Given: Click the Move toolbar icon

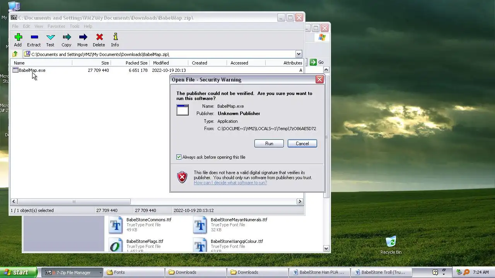Looking at the screenshot, I should coord(83,37).
